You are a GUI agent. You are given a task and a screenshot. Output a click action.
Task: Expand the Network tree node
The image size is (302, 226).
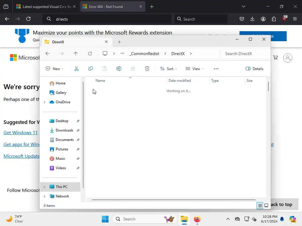click(x=45, y=196)
